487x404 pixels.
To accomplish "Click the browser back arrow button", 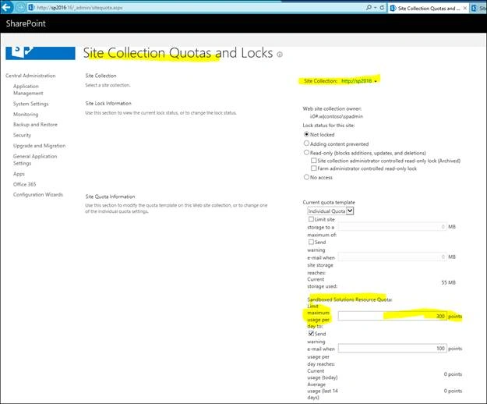I will tap(6, 7).
